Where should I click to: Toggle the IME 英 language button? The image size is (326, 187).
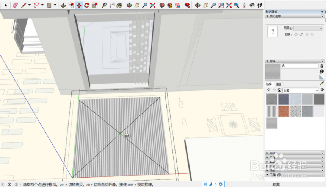point(205,184)
